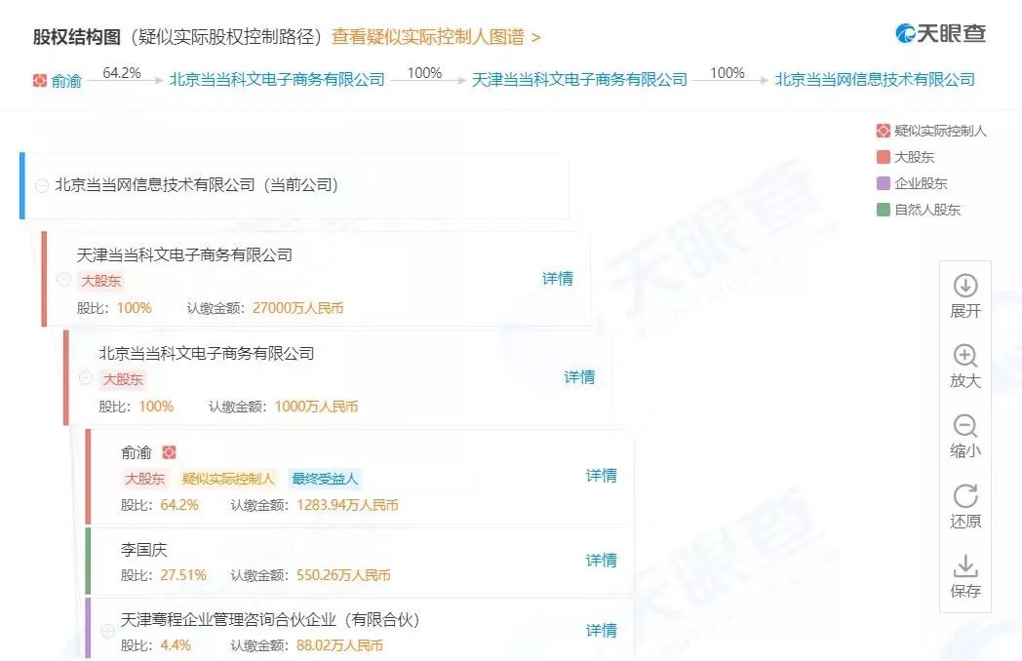Click the 4.4% share ratio value
This screenshot has width=1022, height=661.
pyautogui.click(x=176, y=645)
